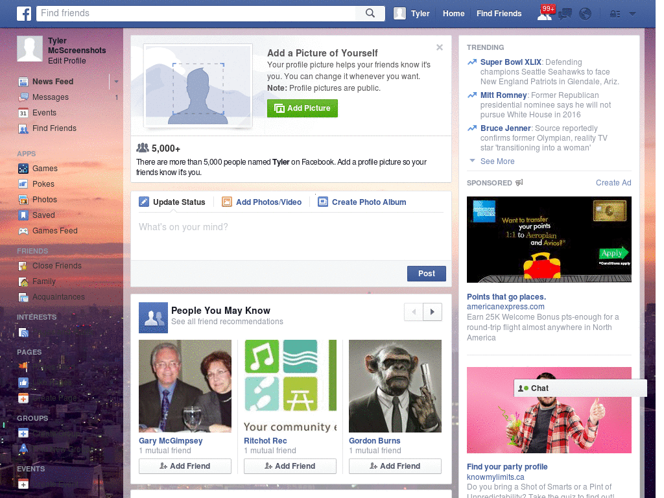Click the What's on your mind field
Viewport: 664px width, 498px height.
(x=290, y=228)
